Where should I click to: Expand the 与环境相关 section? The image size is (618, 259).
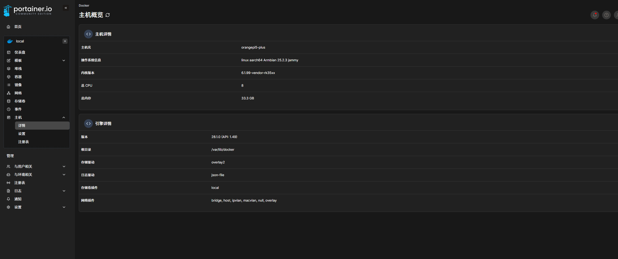(x=64, y=175)
